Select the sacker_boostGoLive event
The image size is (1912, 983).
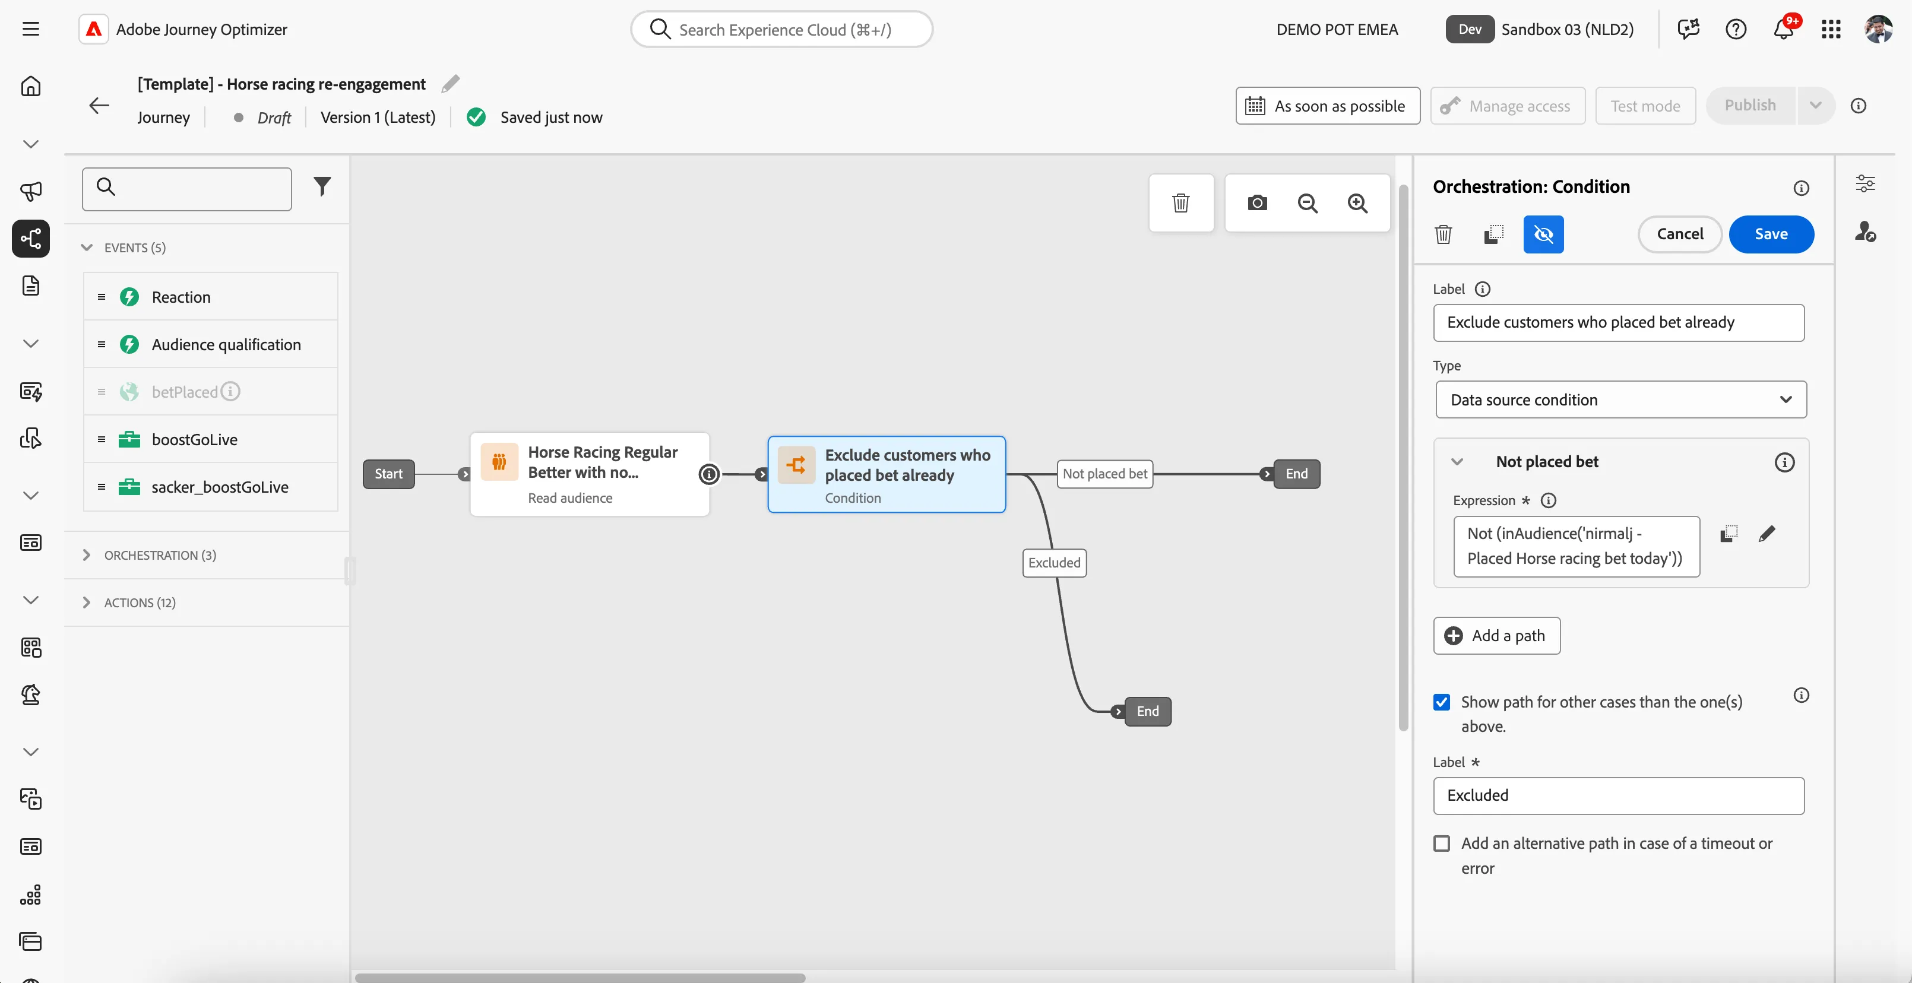[x=210, y=487]
